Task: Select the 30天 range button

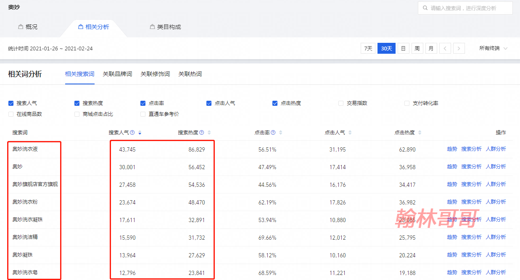Action: pos(386,48)
